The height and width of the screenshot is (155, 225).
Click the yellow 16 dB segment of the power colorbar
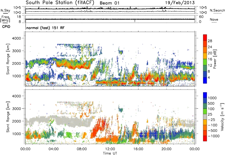pyautogui.click(x=205, y=56)
